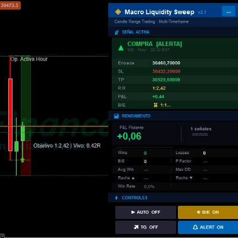Click the '1 señales' detected count

[x=201, y=129]
